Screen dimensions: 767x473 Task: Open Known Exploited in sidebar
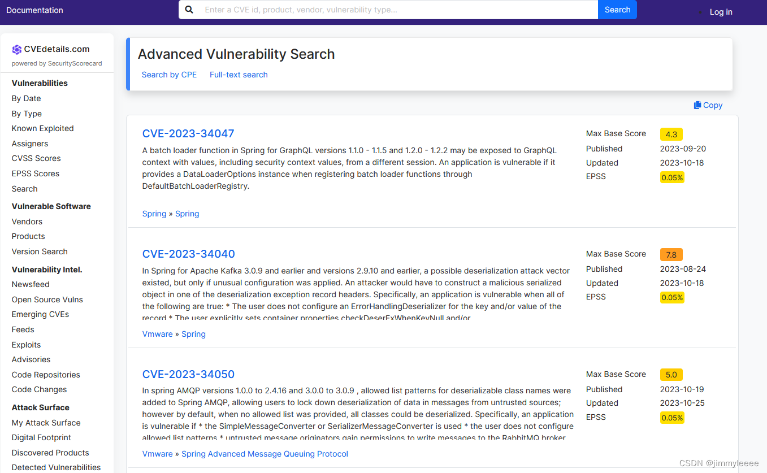coord(43,128)
